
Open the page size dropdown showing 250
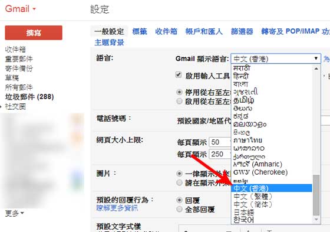[220, 154]
